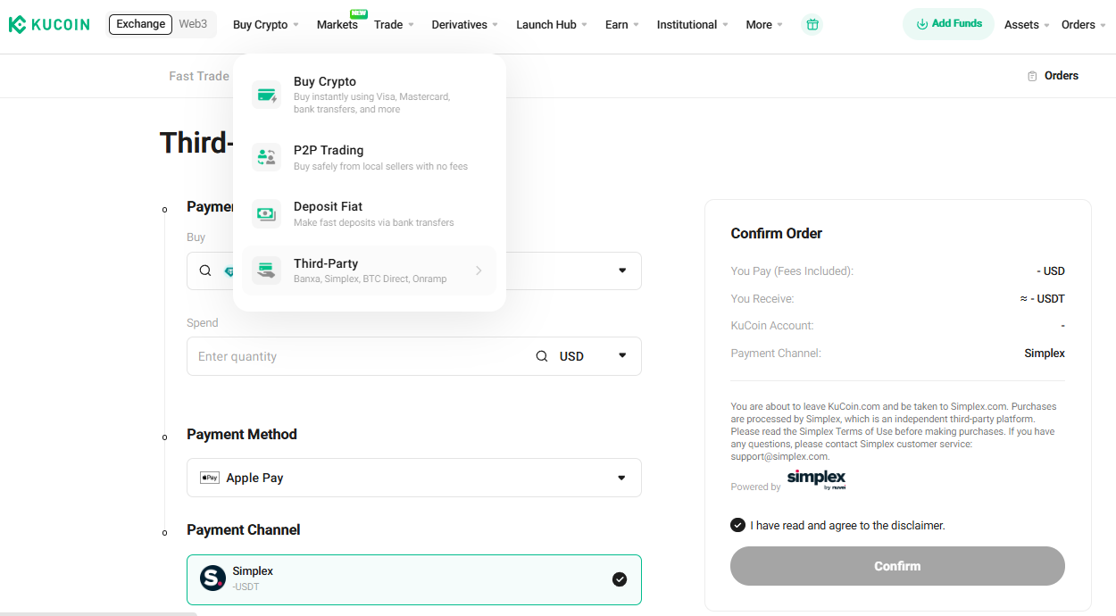The height and width of the screenshot is (616, 1116).
Task: Click the P2P Trading people icon
Action: (266, 157)
